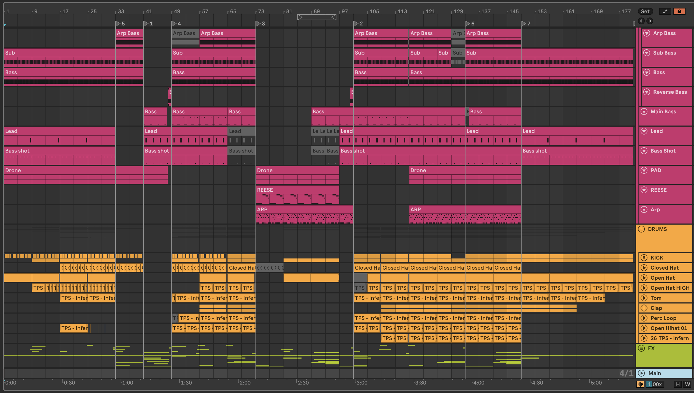Click the W optimize width button
Image resolution: width=694 pixels, height=393 pixels.
pos(687,384)
